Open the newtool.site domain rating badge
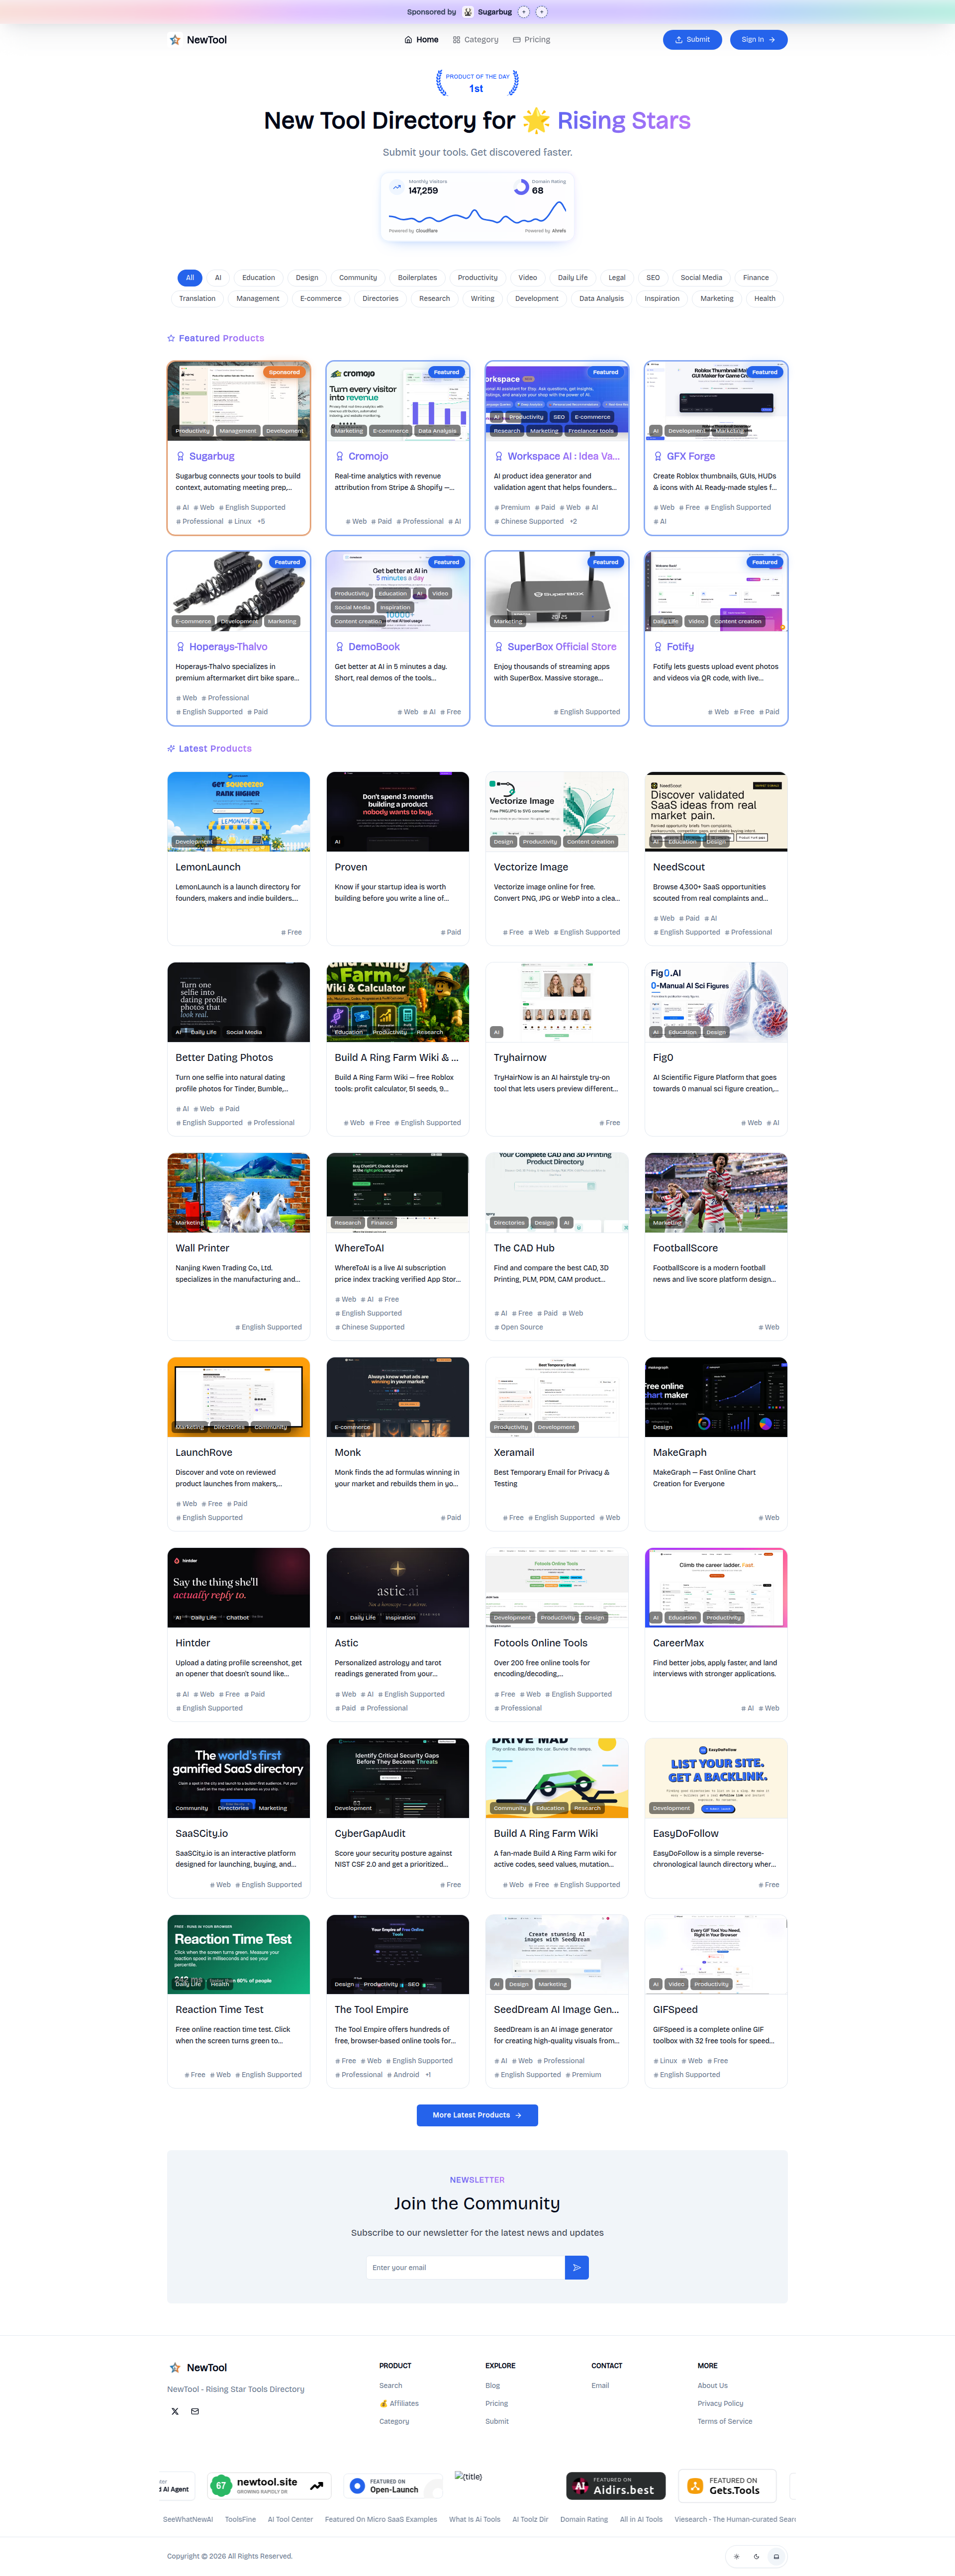 tap(270, 2485)
